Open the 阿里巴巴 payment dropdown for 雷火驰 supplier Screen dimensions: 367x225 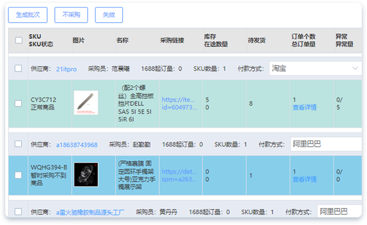(x=340, y=211)
